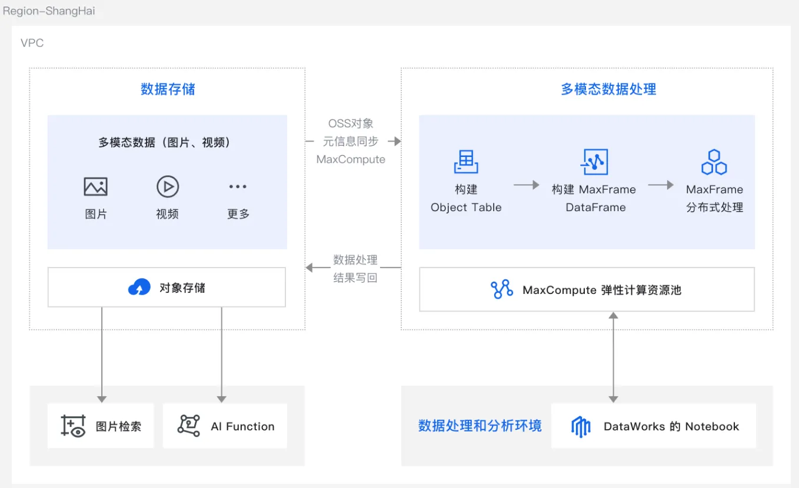The image size is (799, 488).
Task: Click the 图片检索 image search icon
Action: 74,426
